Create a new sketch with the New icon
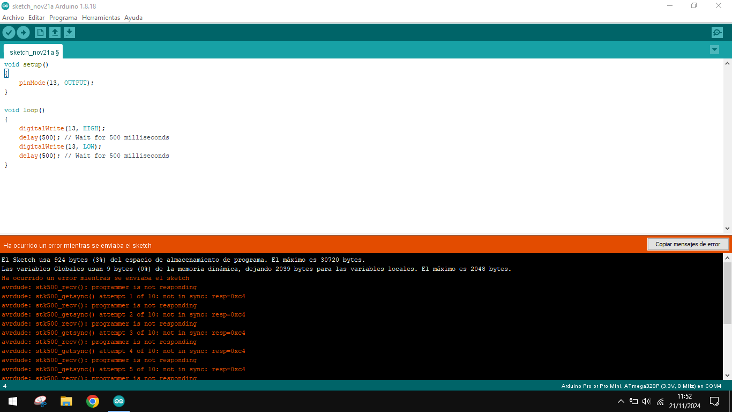Viewport: 732px width, 412px height. point(40,33)
